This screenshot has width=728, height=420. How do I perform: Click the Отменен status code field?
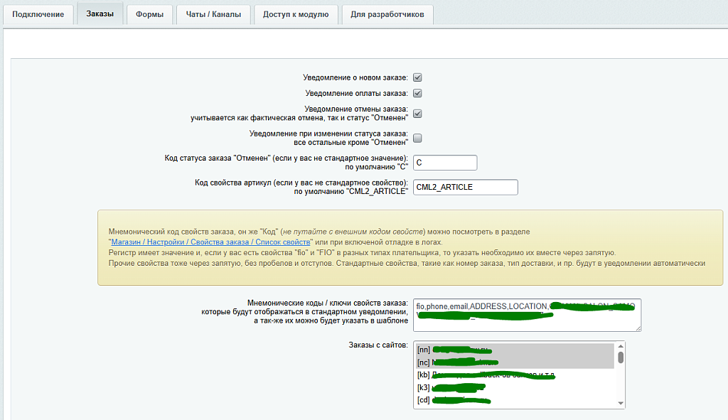pos(445,163)
